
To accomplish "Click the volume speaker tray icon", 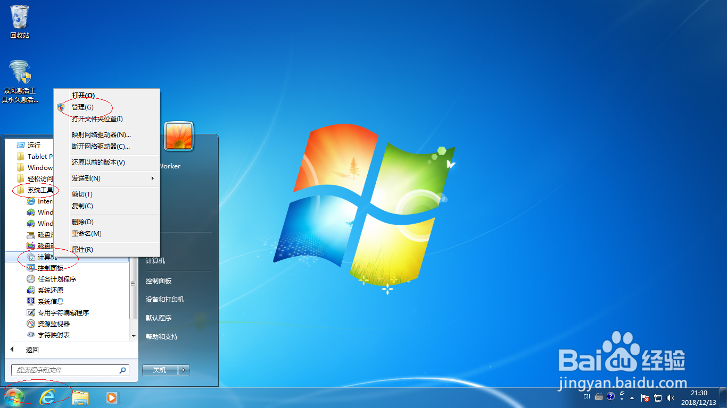I will [671, 397].
